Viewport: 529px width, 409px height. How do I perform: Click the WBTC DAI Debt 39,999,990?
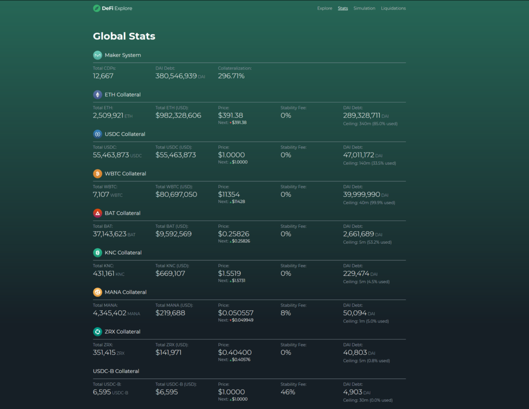tap(362, 194)
